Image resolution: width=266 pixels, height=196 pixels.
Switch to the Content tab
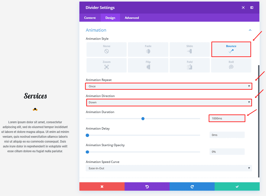[90, 18]
